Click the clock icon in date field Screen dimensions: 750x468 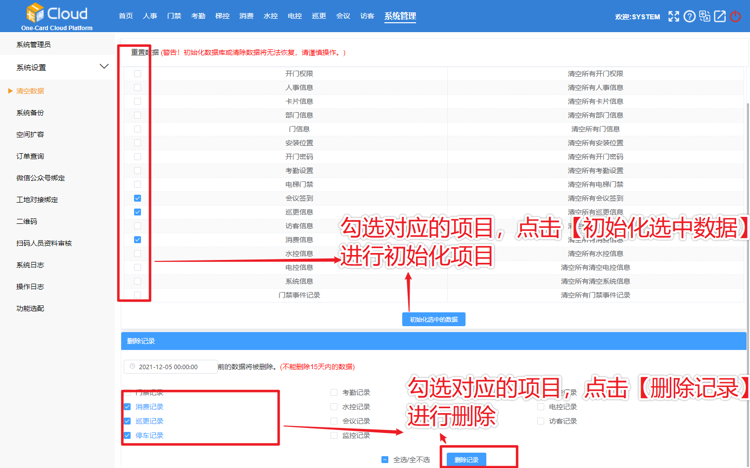pyautogui.click(x=132, y=367)
